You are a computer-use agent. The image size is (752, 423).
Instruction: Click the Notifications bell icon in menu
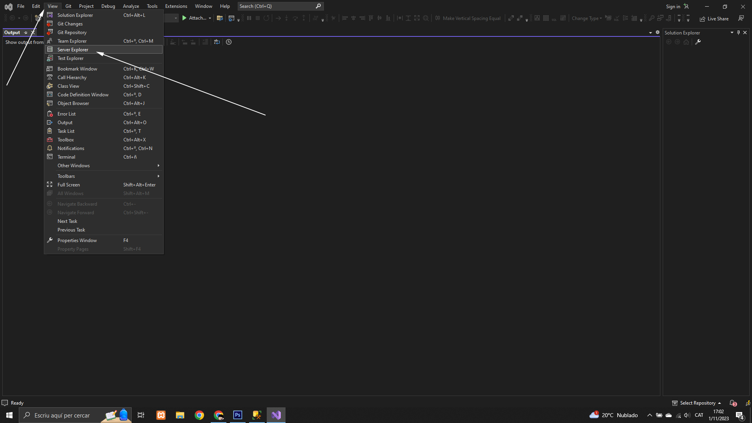coord(50,148)
